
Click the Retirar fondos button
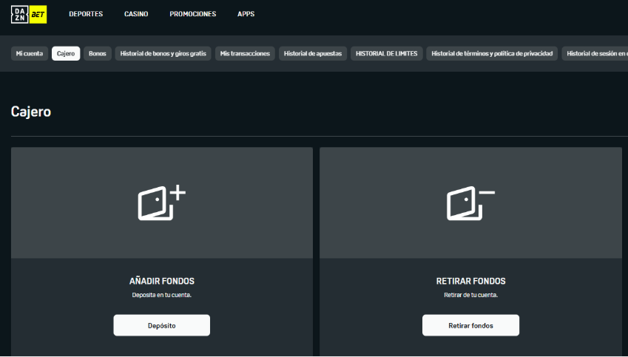pyautogui.click(x=470, y=325)
